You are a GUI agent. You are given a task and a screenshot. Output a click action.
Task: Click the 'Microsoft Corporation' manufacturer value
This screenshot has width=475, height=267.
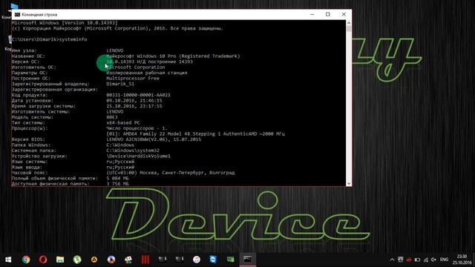[136, 67]
